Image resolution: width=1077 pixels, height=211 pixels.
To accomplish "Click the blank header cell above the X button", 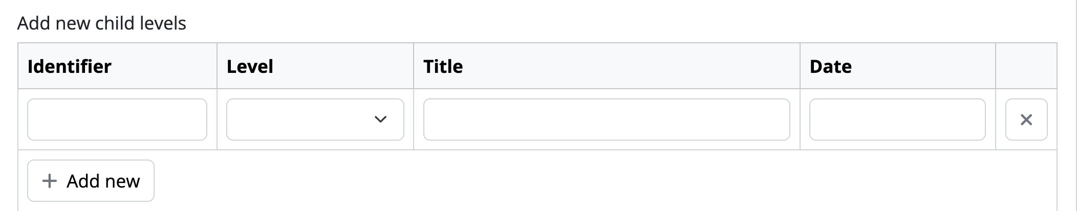I will click(x=1026, y=66).
